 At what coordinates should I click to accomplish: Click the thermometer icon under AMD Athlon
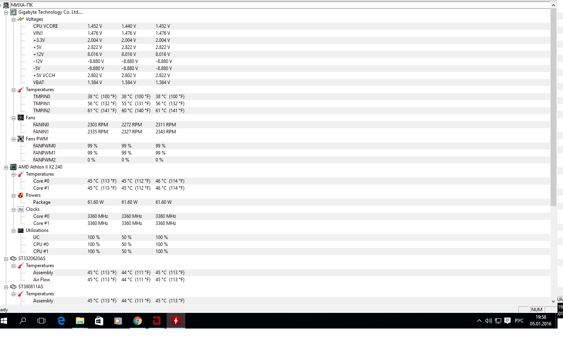tap(21, 174)
